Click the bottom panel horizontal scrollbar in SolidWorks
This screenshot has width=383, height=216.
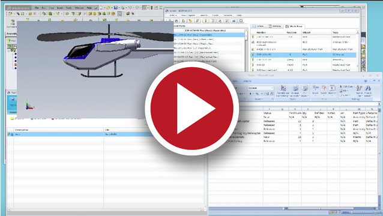(106, 209)
